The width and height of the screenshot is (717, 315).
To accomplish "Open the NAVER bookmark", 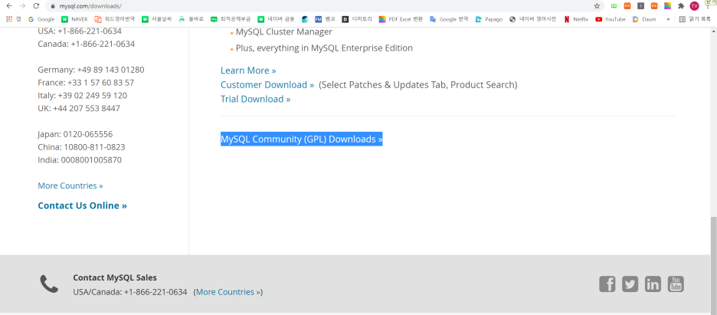I will (x=74, y=19).
